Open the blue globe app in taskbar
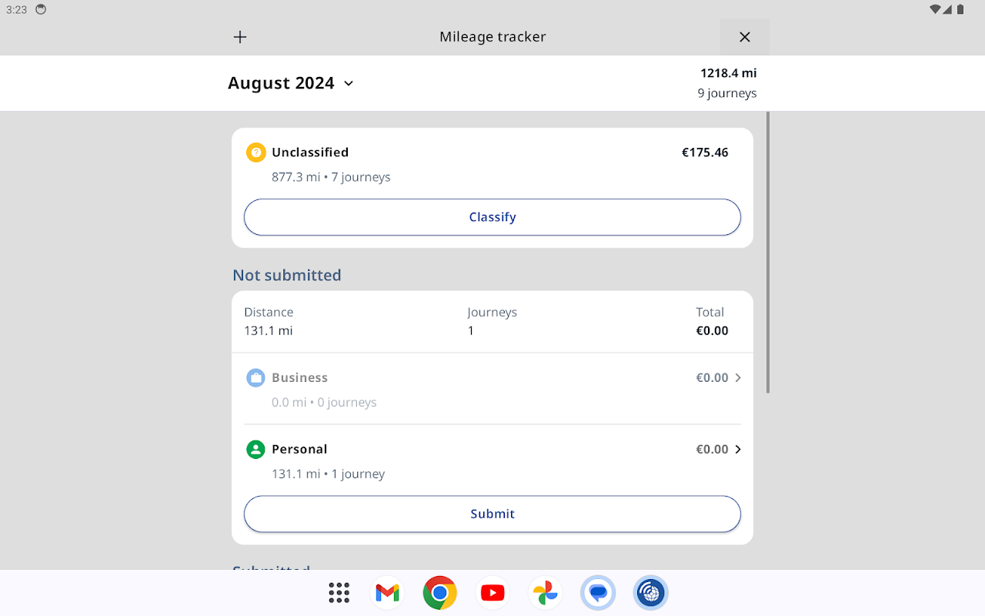 pyautogui.click(x=650, y=593)
